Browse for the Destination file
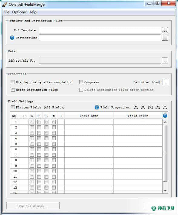Viewport: 178px width, 215px height. pos(165,38)
